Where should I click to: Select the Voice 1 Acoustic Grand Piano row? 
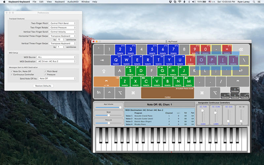pyautogui.click(x=160, y=116)
